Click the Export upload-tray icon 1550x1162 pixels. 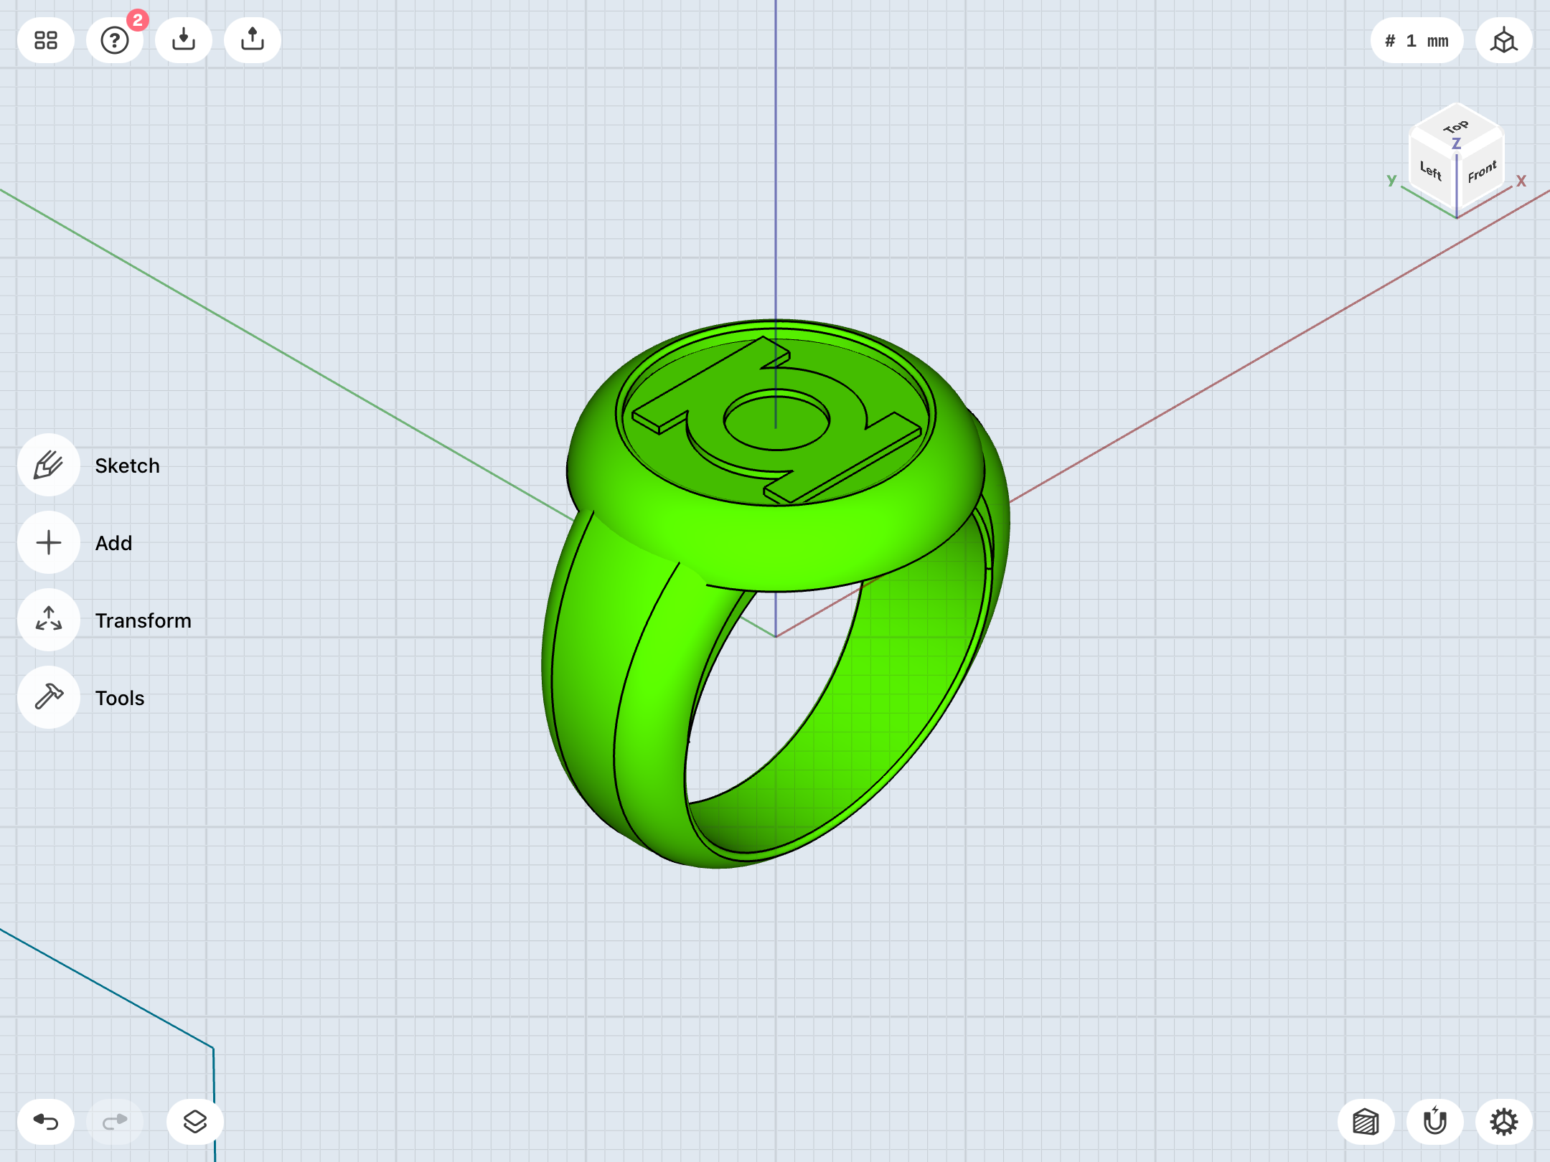[253, 40]
